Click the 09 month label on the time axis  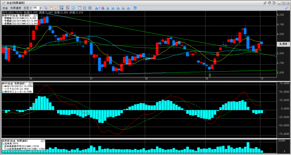coord(207,79)
